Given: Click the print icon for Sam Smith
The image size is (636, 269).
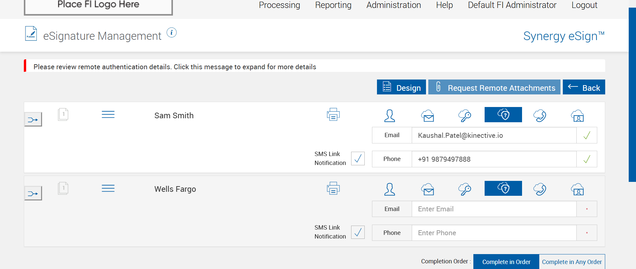Looking at the screenshot, I should click(333, 115).
